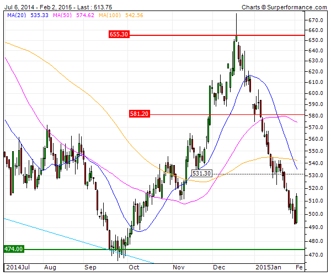The height and width of the screenshot is (276, 331).
Task: Click the 480.0 price axis tick
Action: click(x=316, y=241)
